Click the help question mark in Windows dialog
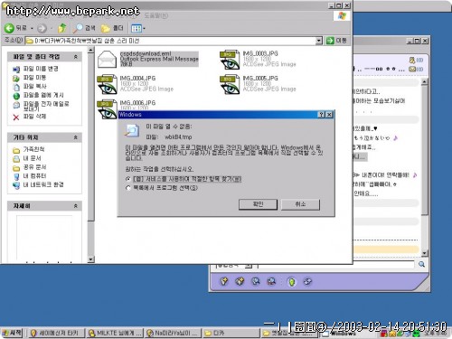Screen dimensions: 452x339 tap(322, 115)
